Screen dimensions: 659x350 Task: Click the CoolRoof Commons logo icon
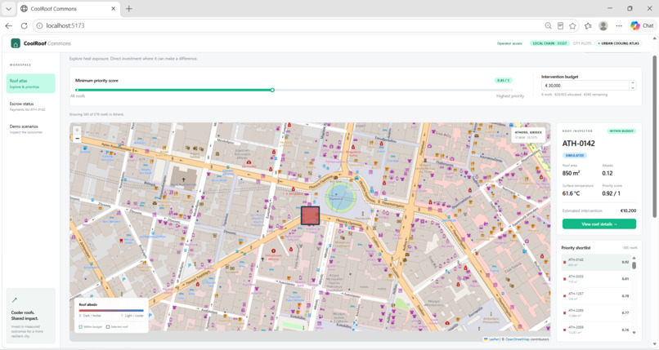pyautogui.click(x=16, y=43)
